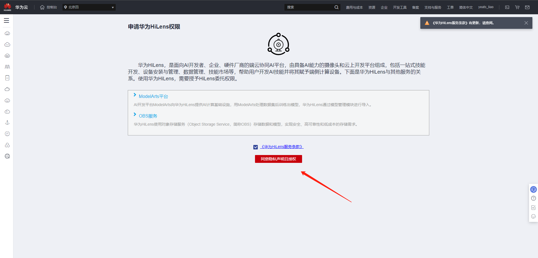Open the cloud disk sidebar icon
Screen dimensions: 538x258
(x=7, y=56)
